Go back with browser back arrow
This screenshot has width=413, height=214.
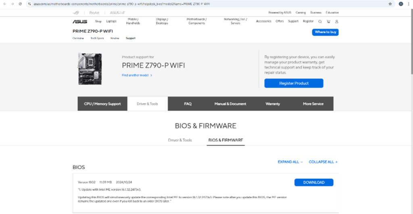pos(5,4)
